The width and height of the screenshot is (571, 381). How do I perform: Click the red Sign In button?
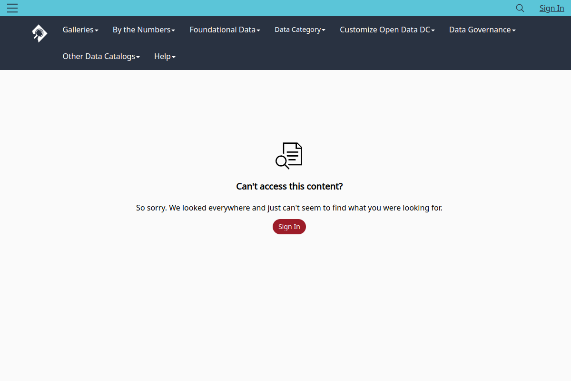289,227
